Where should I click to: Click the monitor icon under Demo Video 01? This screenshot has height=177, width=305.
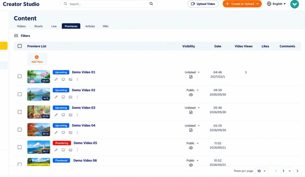point(63,79)
